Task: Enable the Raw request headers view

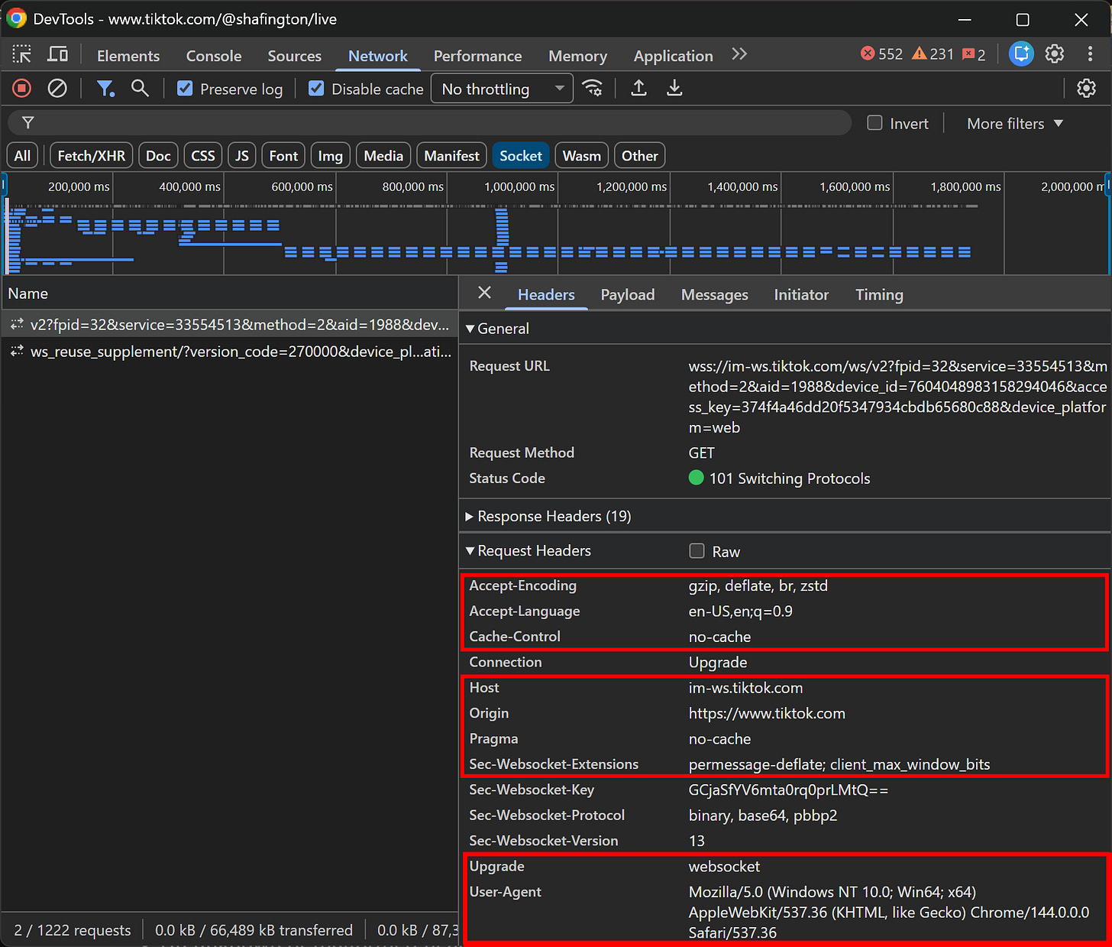Action: (x=697, y=550)
